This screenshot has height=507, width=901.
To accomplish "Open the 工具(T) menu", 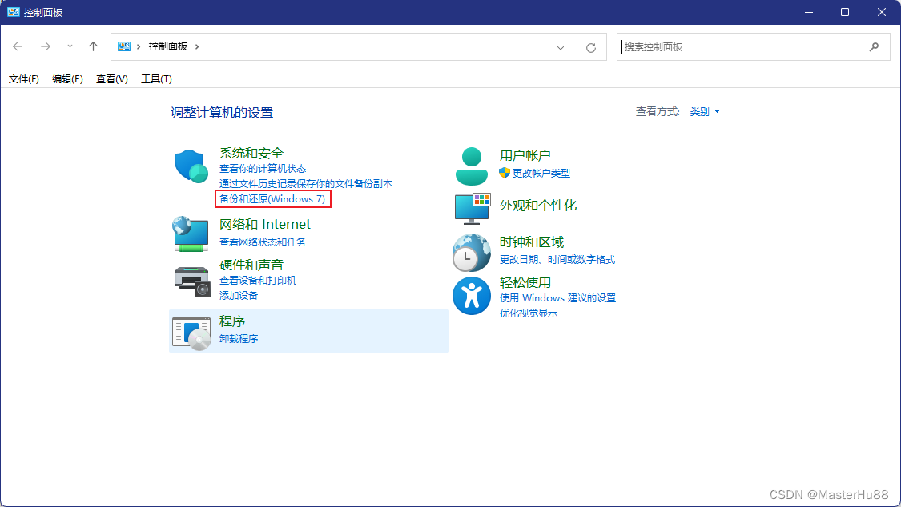I will tap(156, 78).
